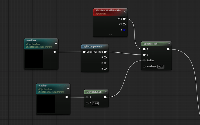Click the SphereMask Radius input pin
Image resolution: width=200 pixels, height=125 pixels.
pyautogui.click(x=144, y=60)
